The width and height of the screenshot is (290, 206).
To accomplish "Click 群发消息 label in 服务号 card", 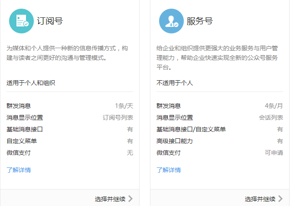I will point(169,106).
